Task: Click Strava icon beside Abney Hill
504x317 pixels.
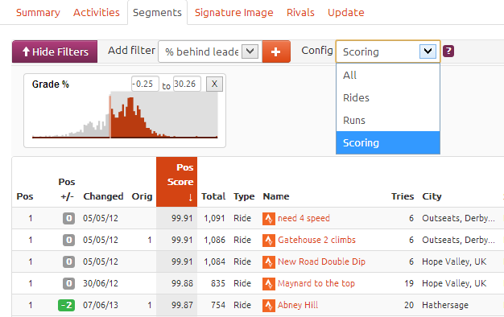Action: [x=269, y=305]
